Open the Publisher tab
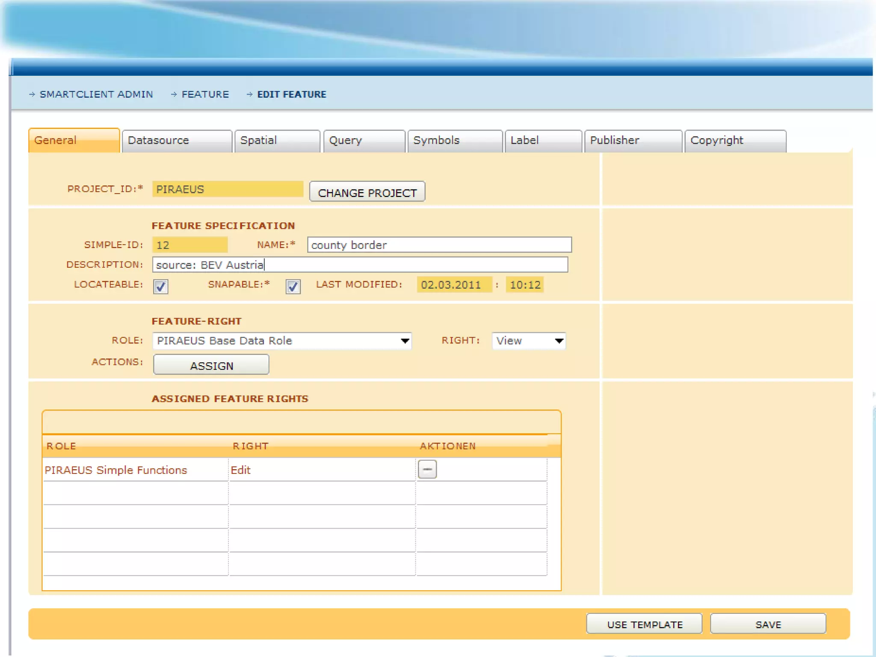Image resolution: width=876 pixels, height=657 pixels. pyautogui.click(x=632, y=141)
